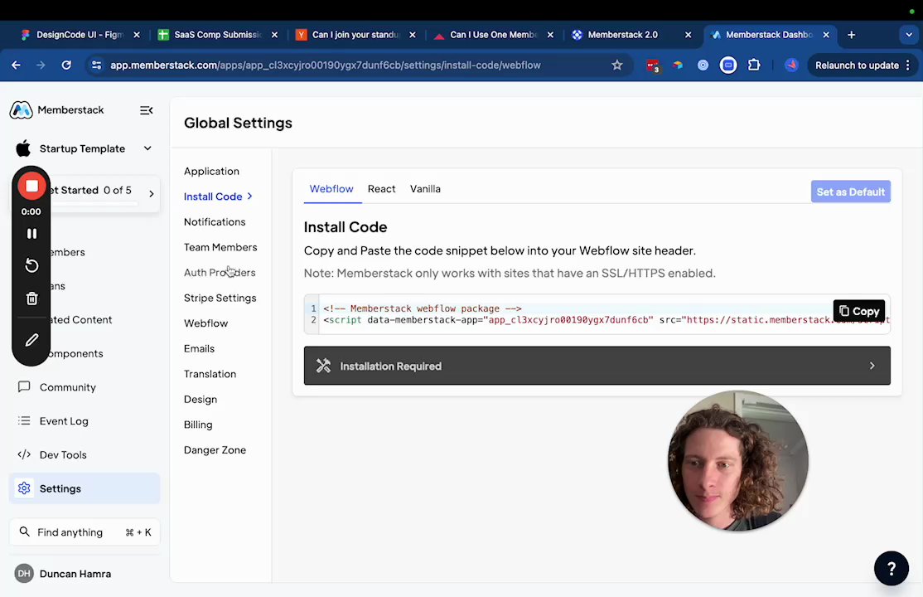Click the Set as Default button
The height and width of the screenshot is (597, 923).
coord(851,192)
